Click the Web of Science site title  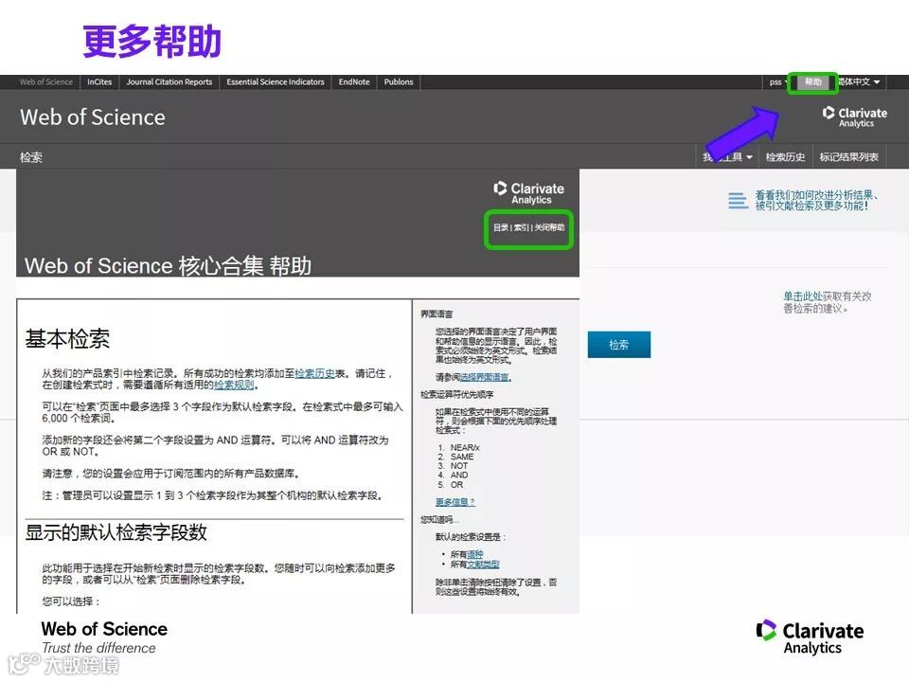(93, 117)
